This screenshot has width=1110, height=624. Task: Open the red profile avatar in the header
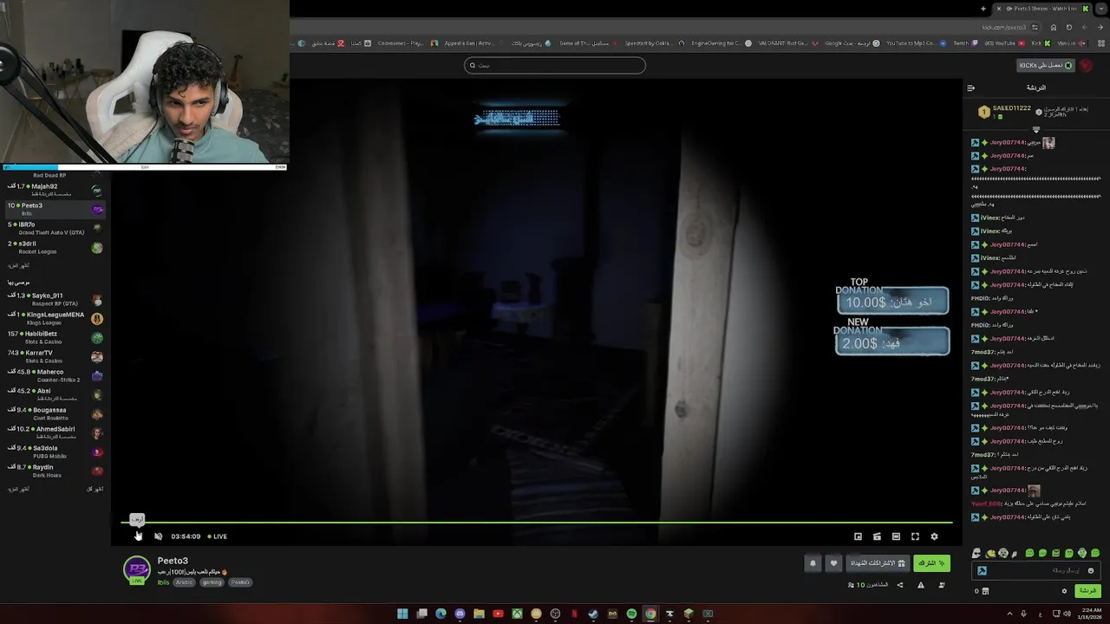coord(1087,65)
